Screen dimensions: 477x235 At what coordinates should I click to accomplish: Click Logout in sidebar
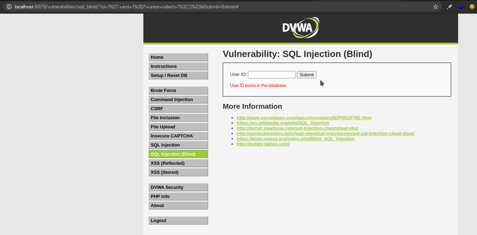(178, 220)
